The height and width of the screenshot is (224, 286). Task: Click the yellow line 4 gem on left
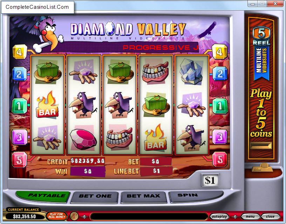tap(20, 52)
